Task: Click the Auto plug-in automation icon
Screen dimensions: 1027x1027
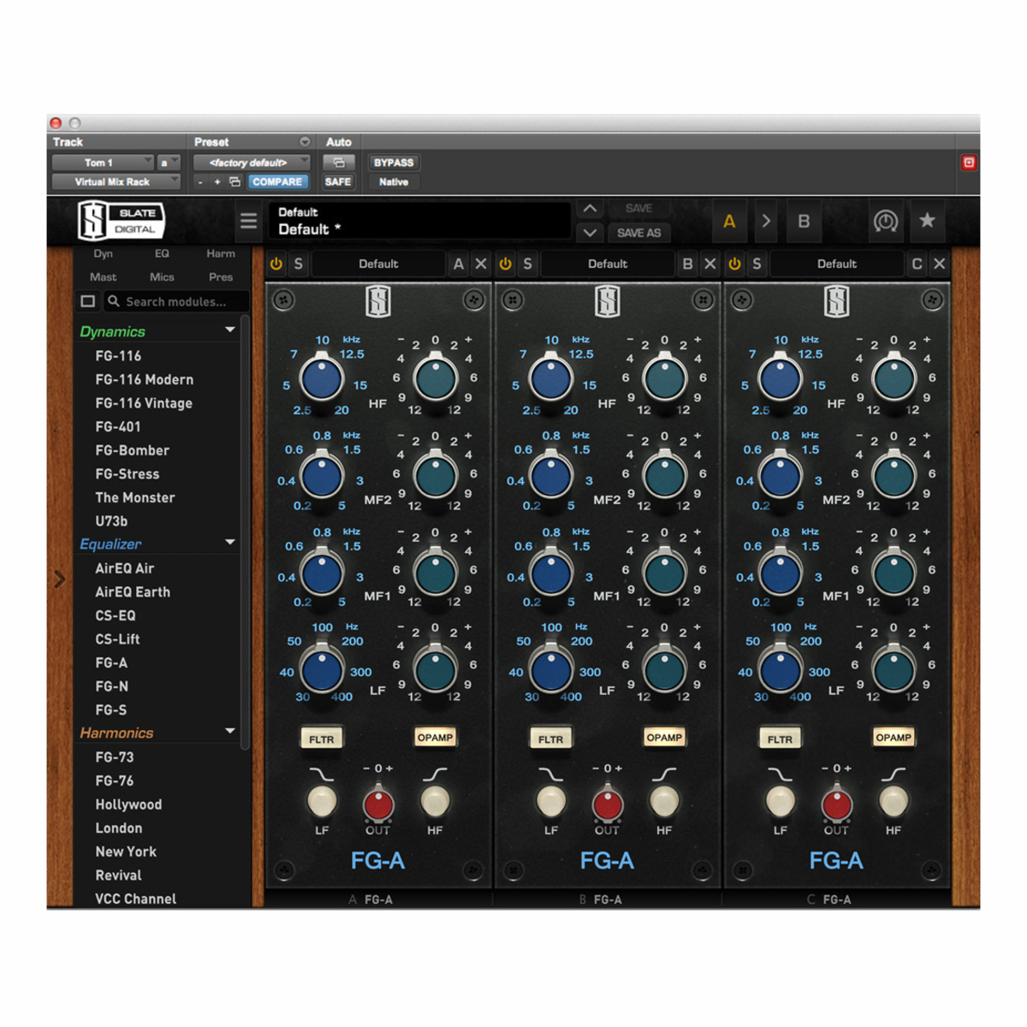Action: 338,163
